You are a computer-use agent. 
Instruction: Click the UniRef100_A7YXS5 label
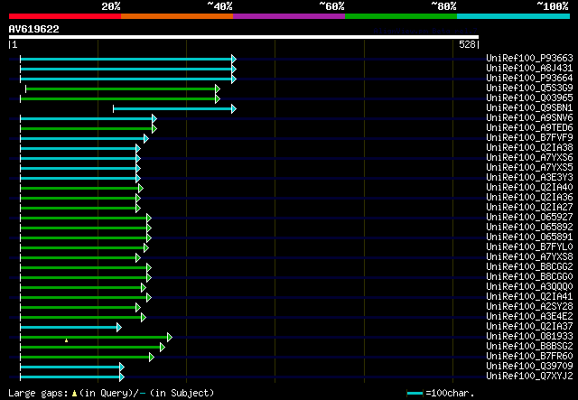[x=529, y=167]
